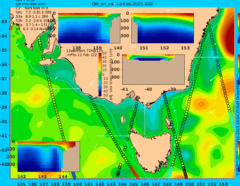The width and height of the screenshot is (240, 186).
Task: Click the 300 depth label of the 151–153 inset
Action: pyautogui.click(x=125, y=36)
